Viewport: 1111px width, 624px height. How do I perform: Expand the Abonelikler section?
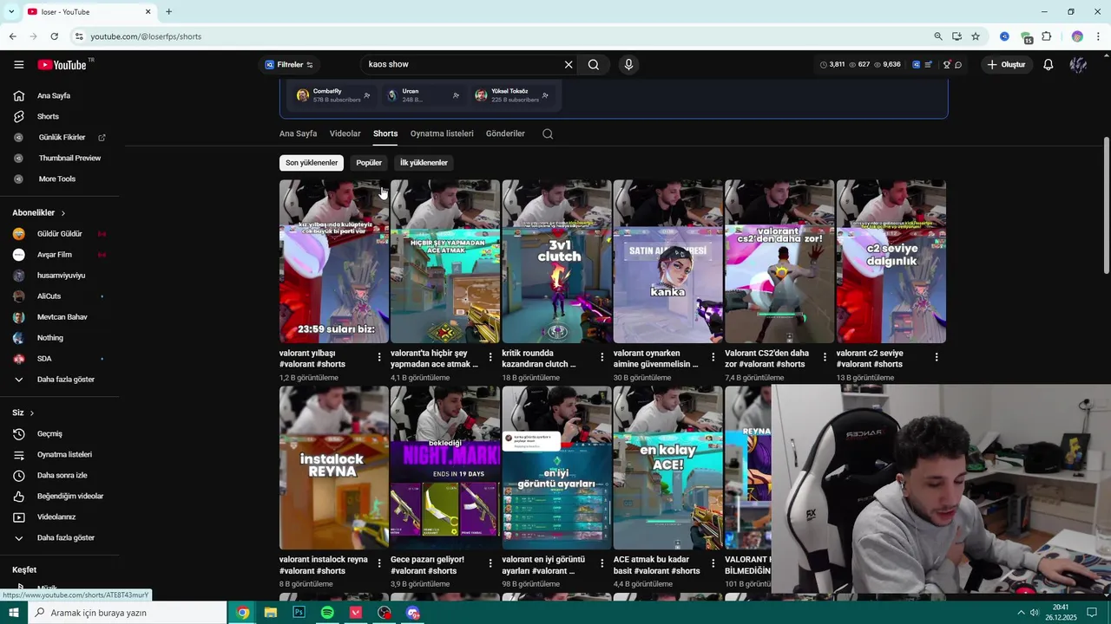[39, 212]
